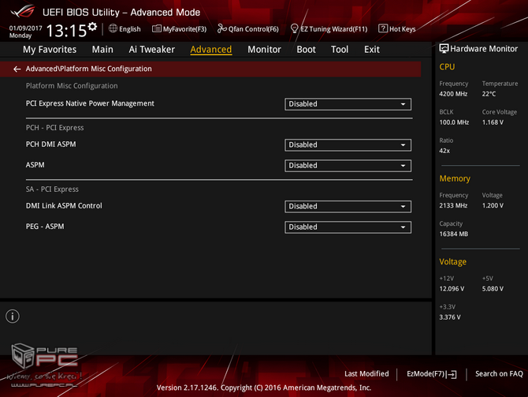Open the ASPM dropdown
528x397 pixels.
coord(348,166)
